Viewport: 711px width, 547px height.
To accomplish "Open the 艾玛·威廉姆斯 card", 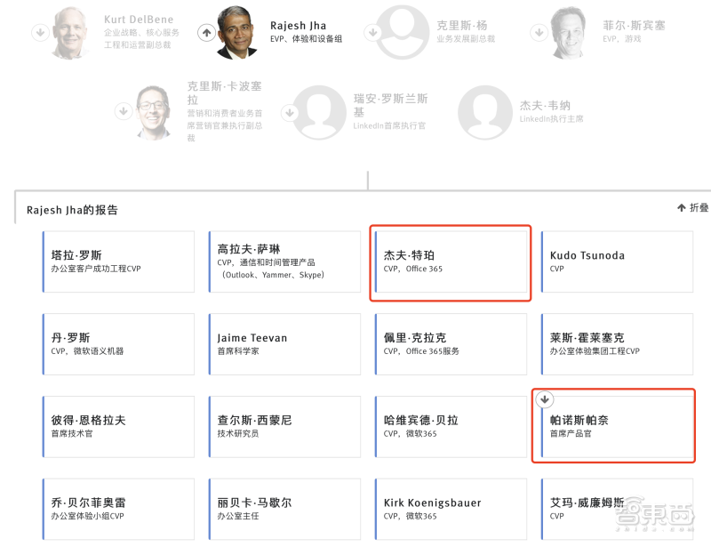I will tap(617, 510).
